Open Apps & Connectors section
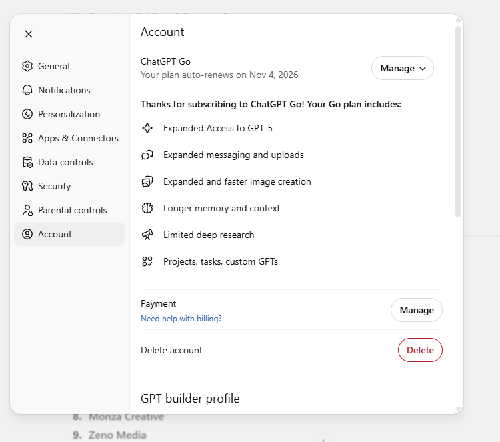 pyautogui.click(x=69, y=138)
